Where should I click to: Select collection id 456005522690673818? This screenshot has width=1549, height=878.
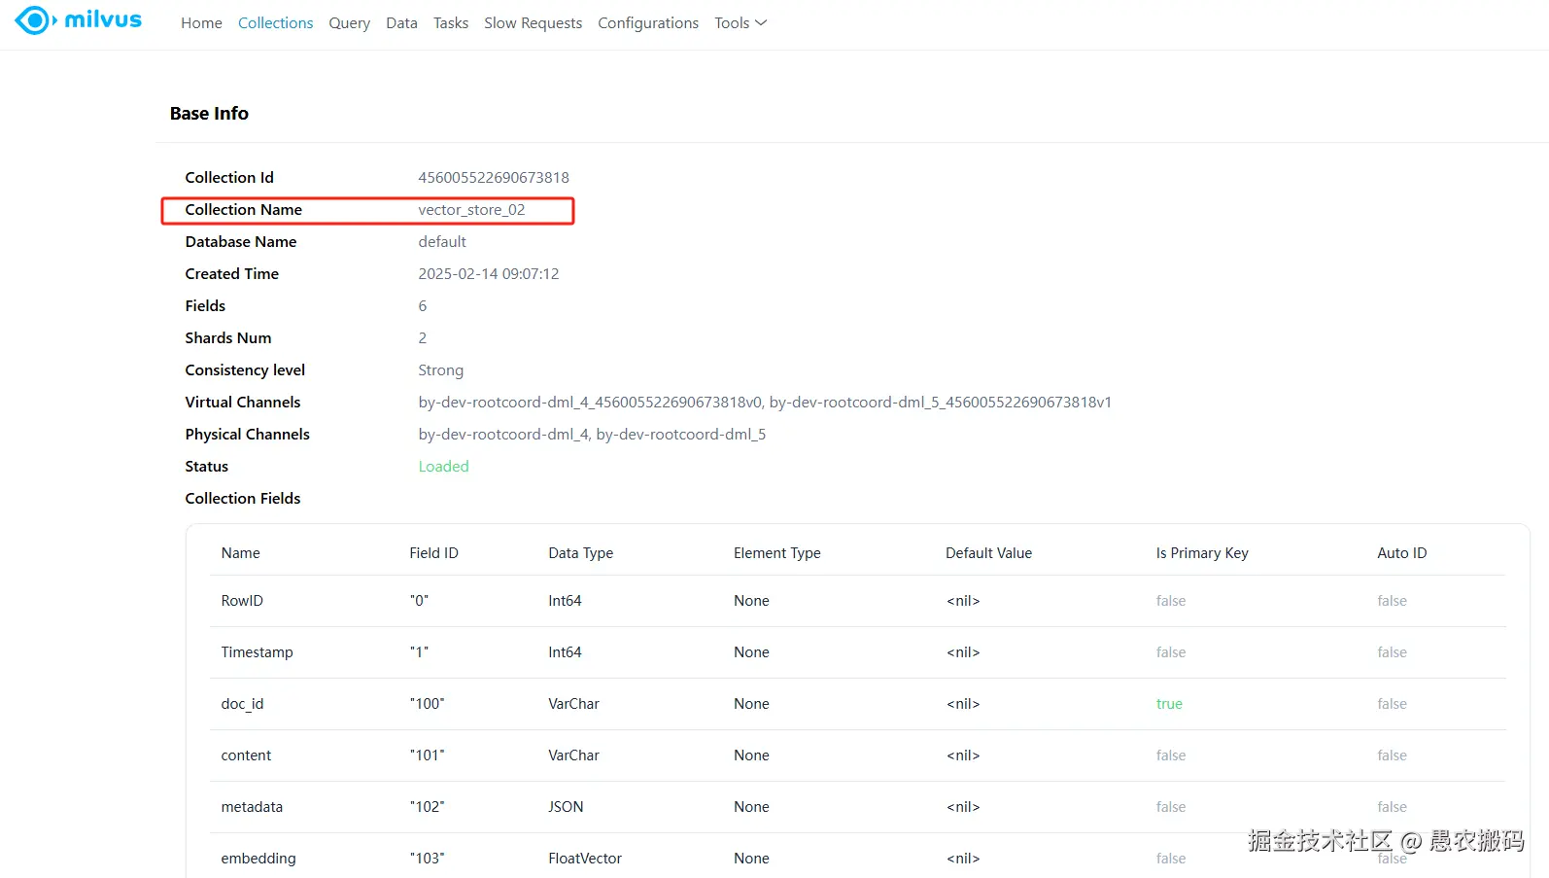(494, 177)
